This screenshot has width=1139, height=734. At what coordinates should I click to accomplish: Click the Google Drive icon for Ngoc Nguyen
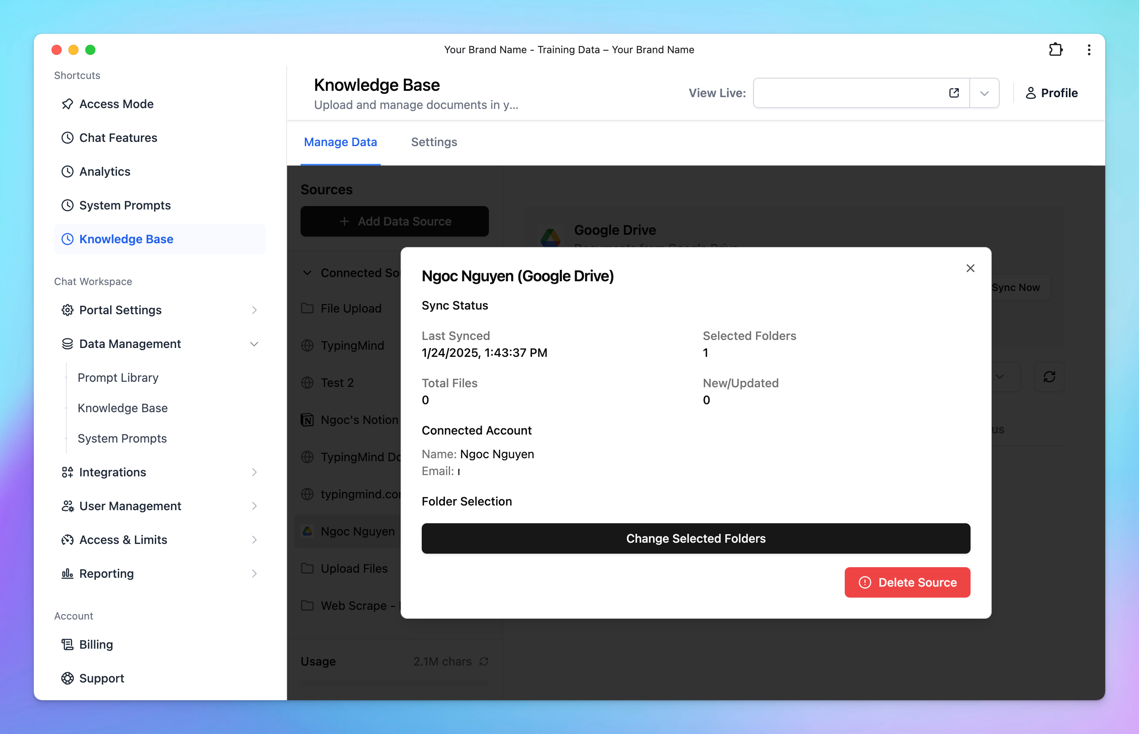click(x=307, y=531)
